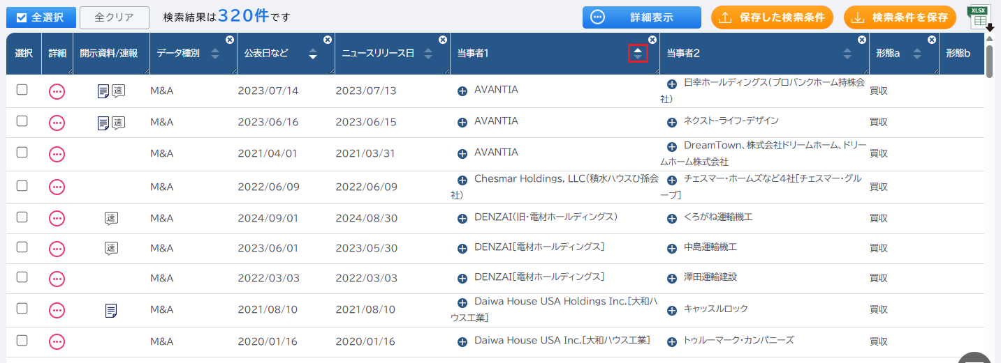1001x363 pixels.
Task: Tick checkbox for キャッスルロック row
Action: [x=22, y=309]
